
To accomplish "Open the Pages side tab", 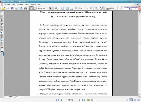I will click(x=2, y=36).
